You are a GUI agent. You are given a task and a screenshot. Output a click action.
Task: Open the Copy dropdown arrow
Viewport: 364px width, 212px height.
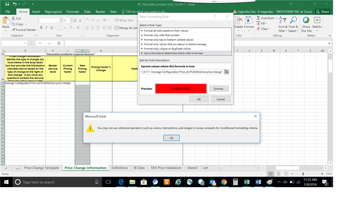[x=26, y=24]
